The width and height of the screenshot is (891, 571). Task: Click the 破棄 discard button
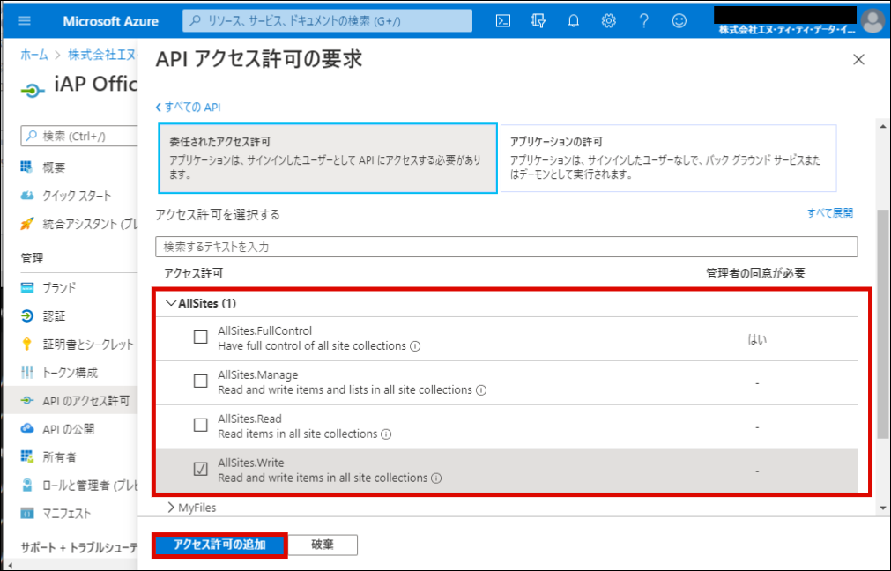[x=323, y=545]
